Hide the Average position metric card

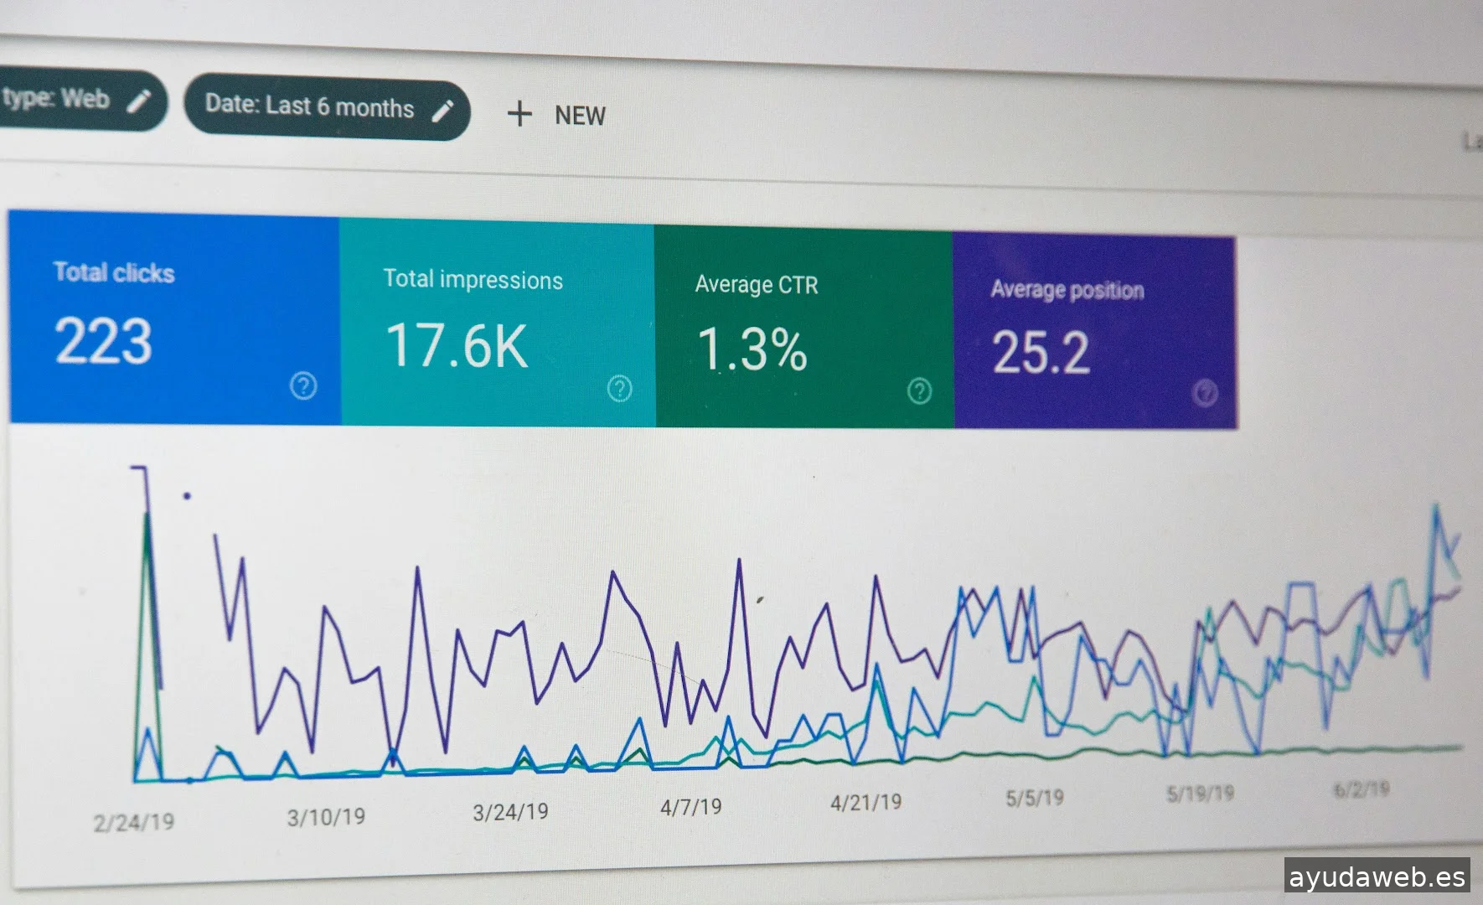[x=1093, y=332]
